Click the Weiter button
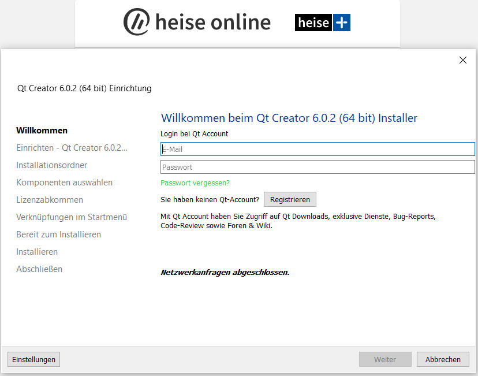The image size is (478, 376). pos(385,359)
